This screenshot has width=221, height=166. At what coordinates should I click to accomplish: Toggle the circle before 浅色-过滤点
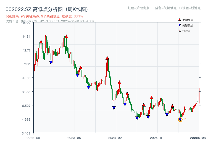(181, 8)
